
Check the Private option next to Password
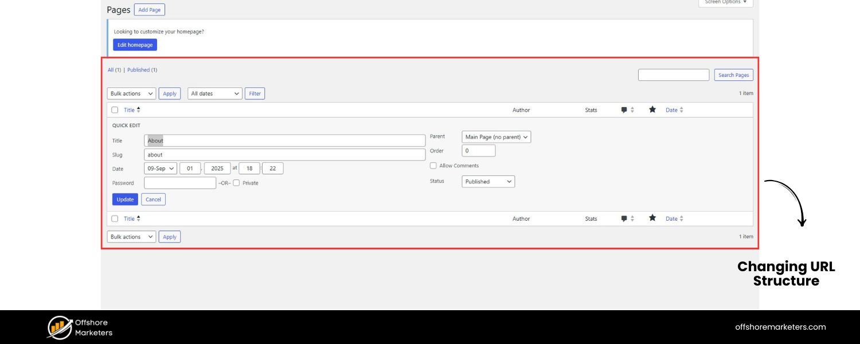pos(236,183)
